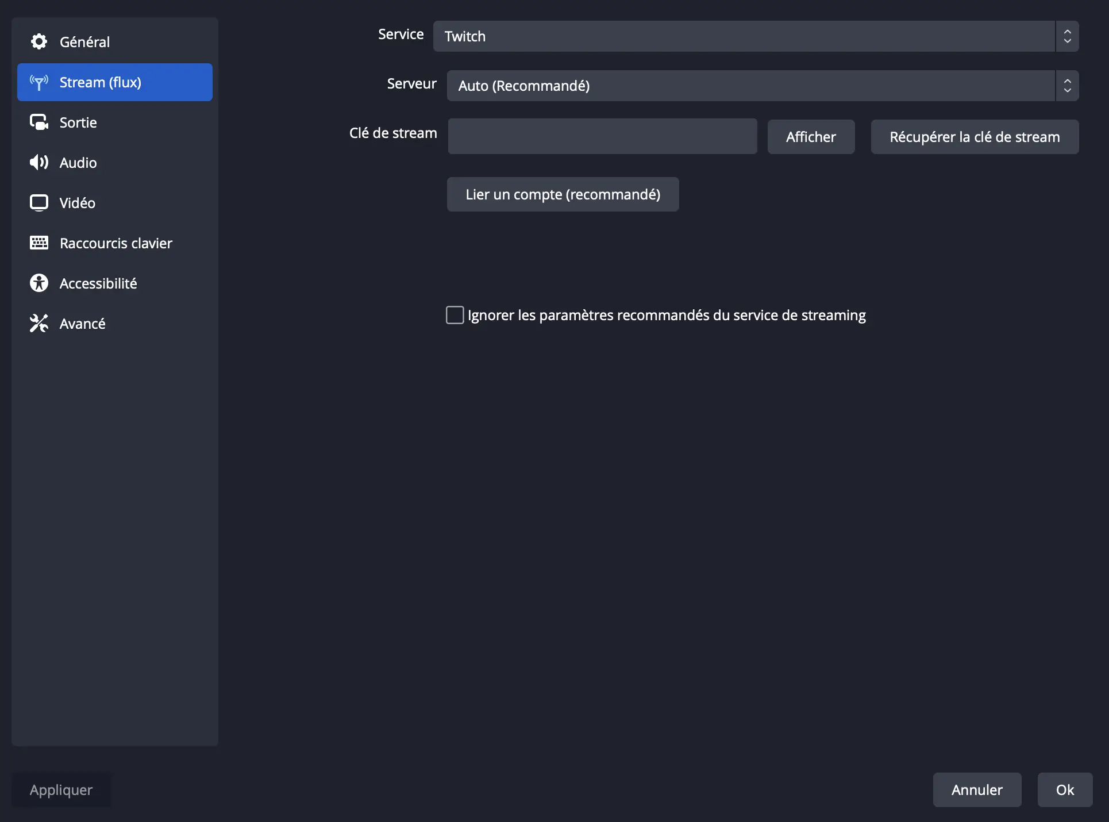Viewport: 1109px width, 822px height.
Task: Click the Avancé tools icon
Action: click(38, 323)
